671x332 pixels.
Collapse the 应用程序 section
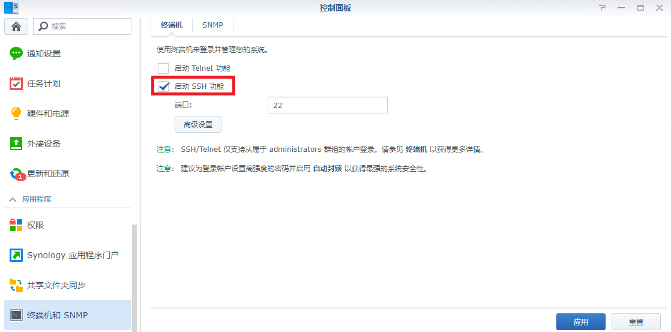[x=13, y=199]
